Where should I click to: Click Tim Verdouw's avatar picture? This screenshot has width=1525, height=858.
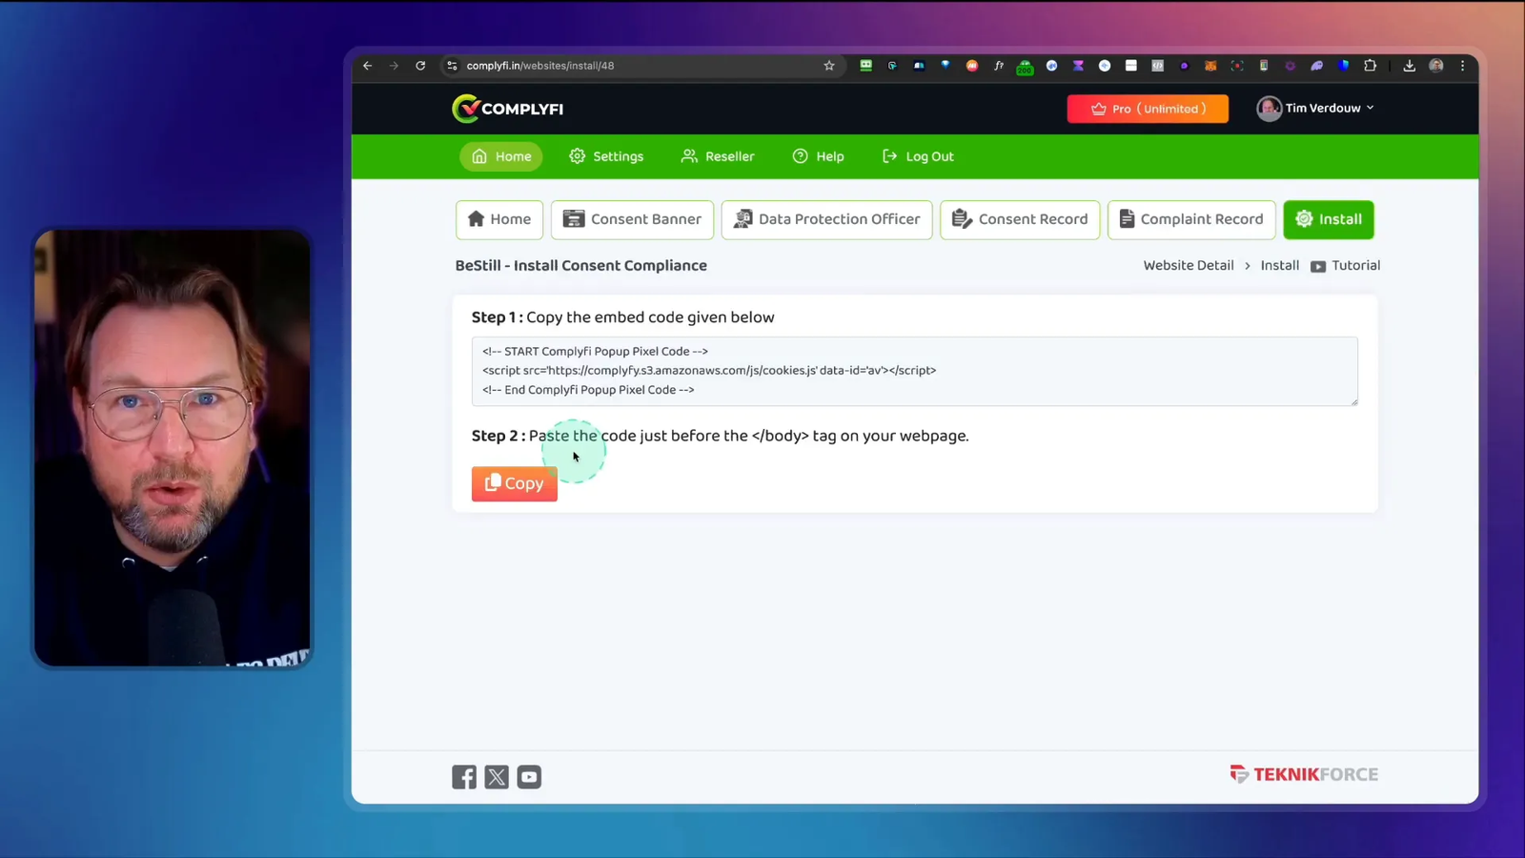click(1269, 109)
